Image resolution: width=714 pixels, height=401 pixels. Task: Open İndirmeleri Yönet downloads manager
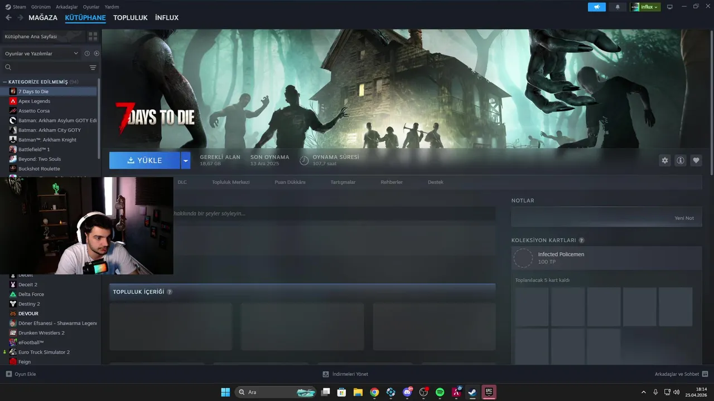tap(345, 374)
